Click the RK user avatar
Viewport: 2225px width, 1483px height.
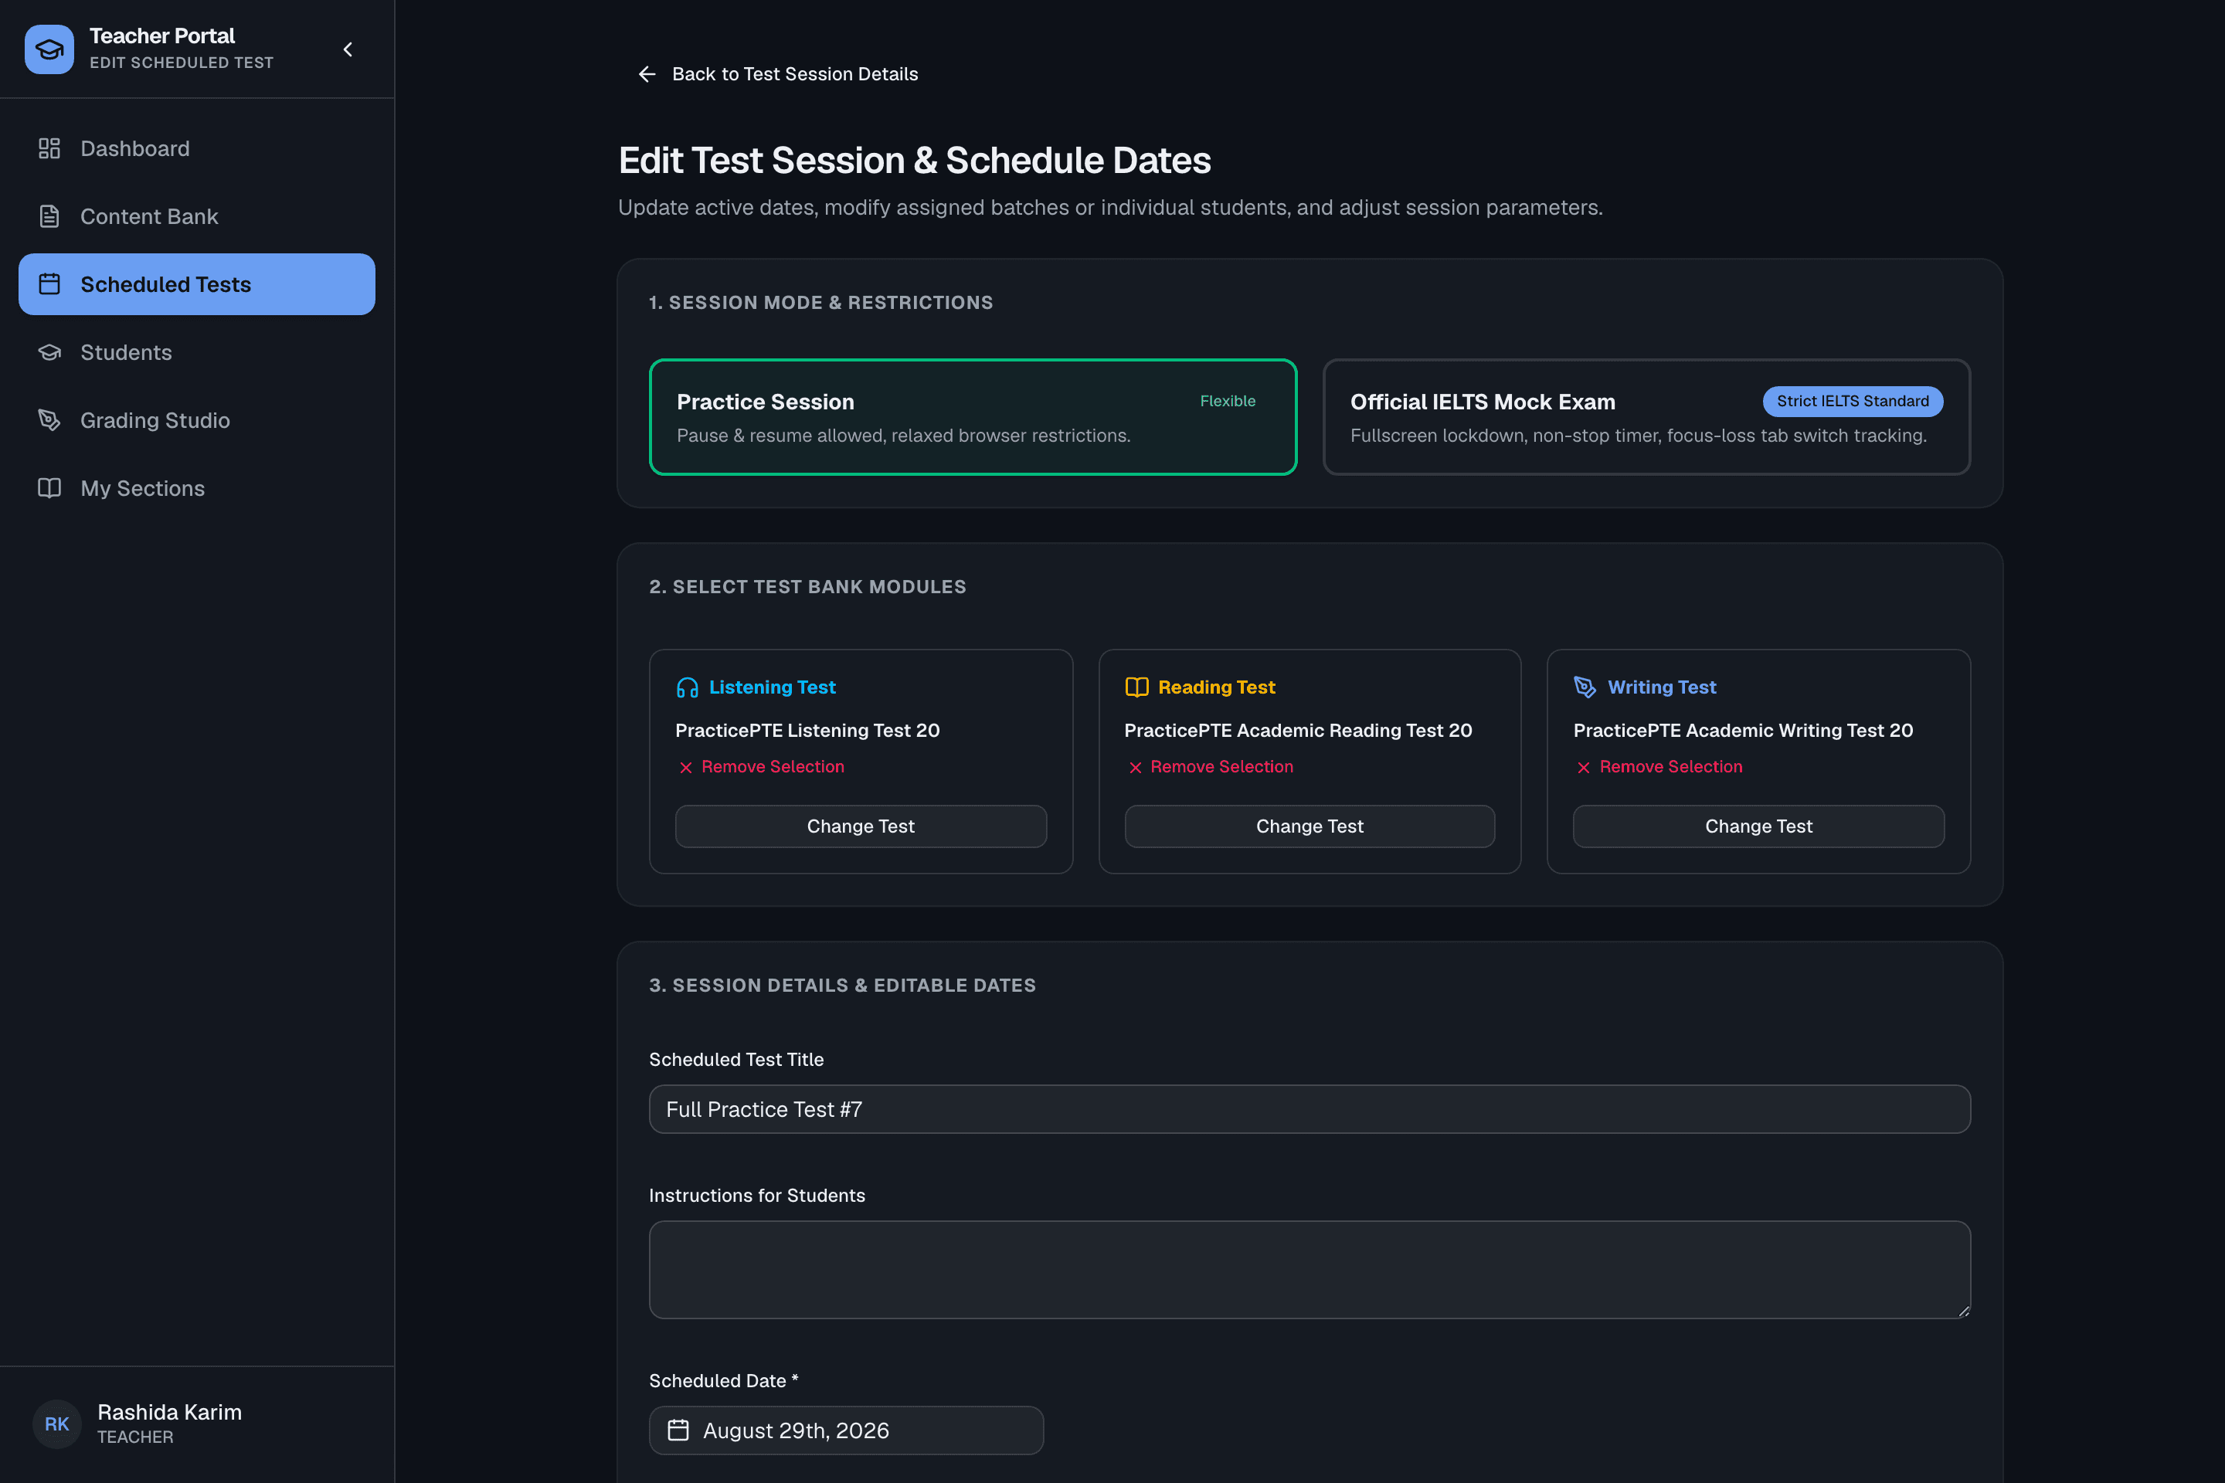click(x=56, y=1424)
